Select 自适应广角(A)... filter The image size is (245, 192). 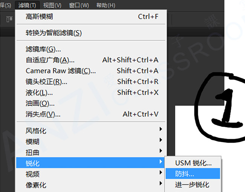point(91,60)
